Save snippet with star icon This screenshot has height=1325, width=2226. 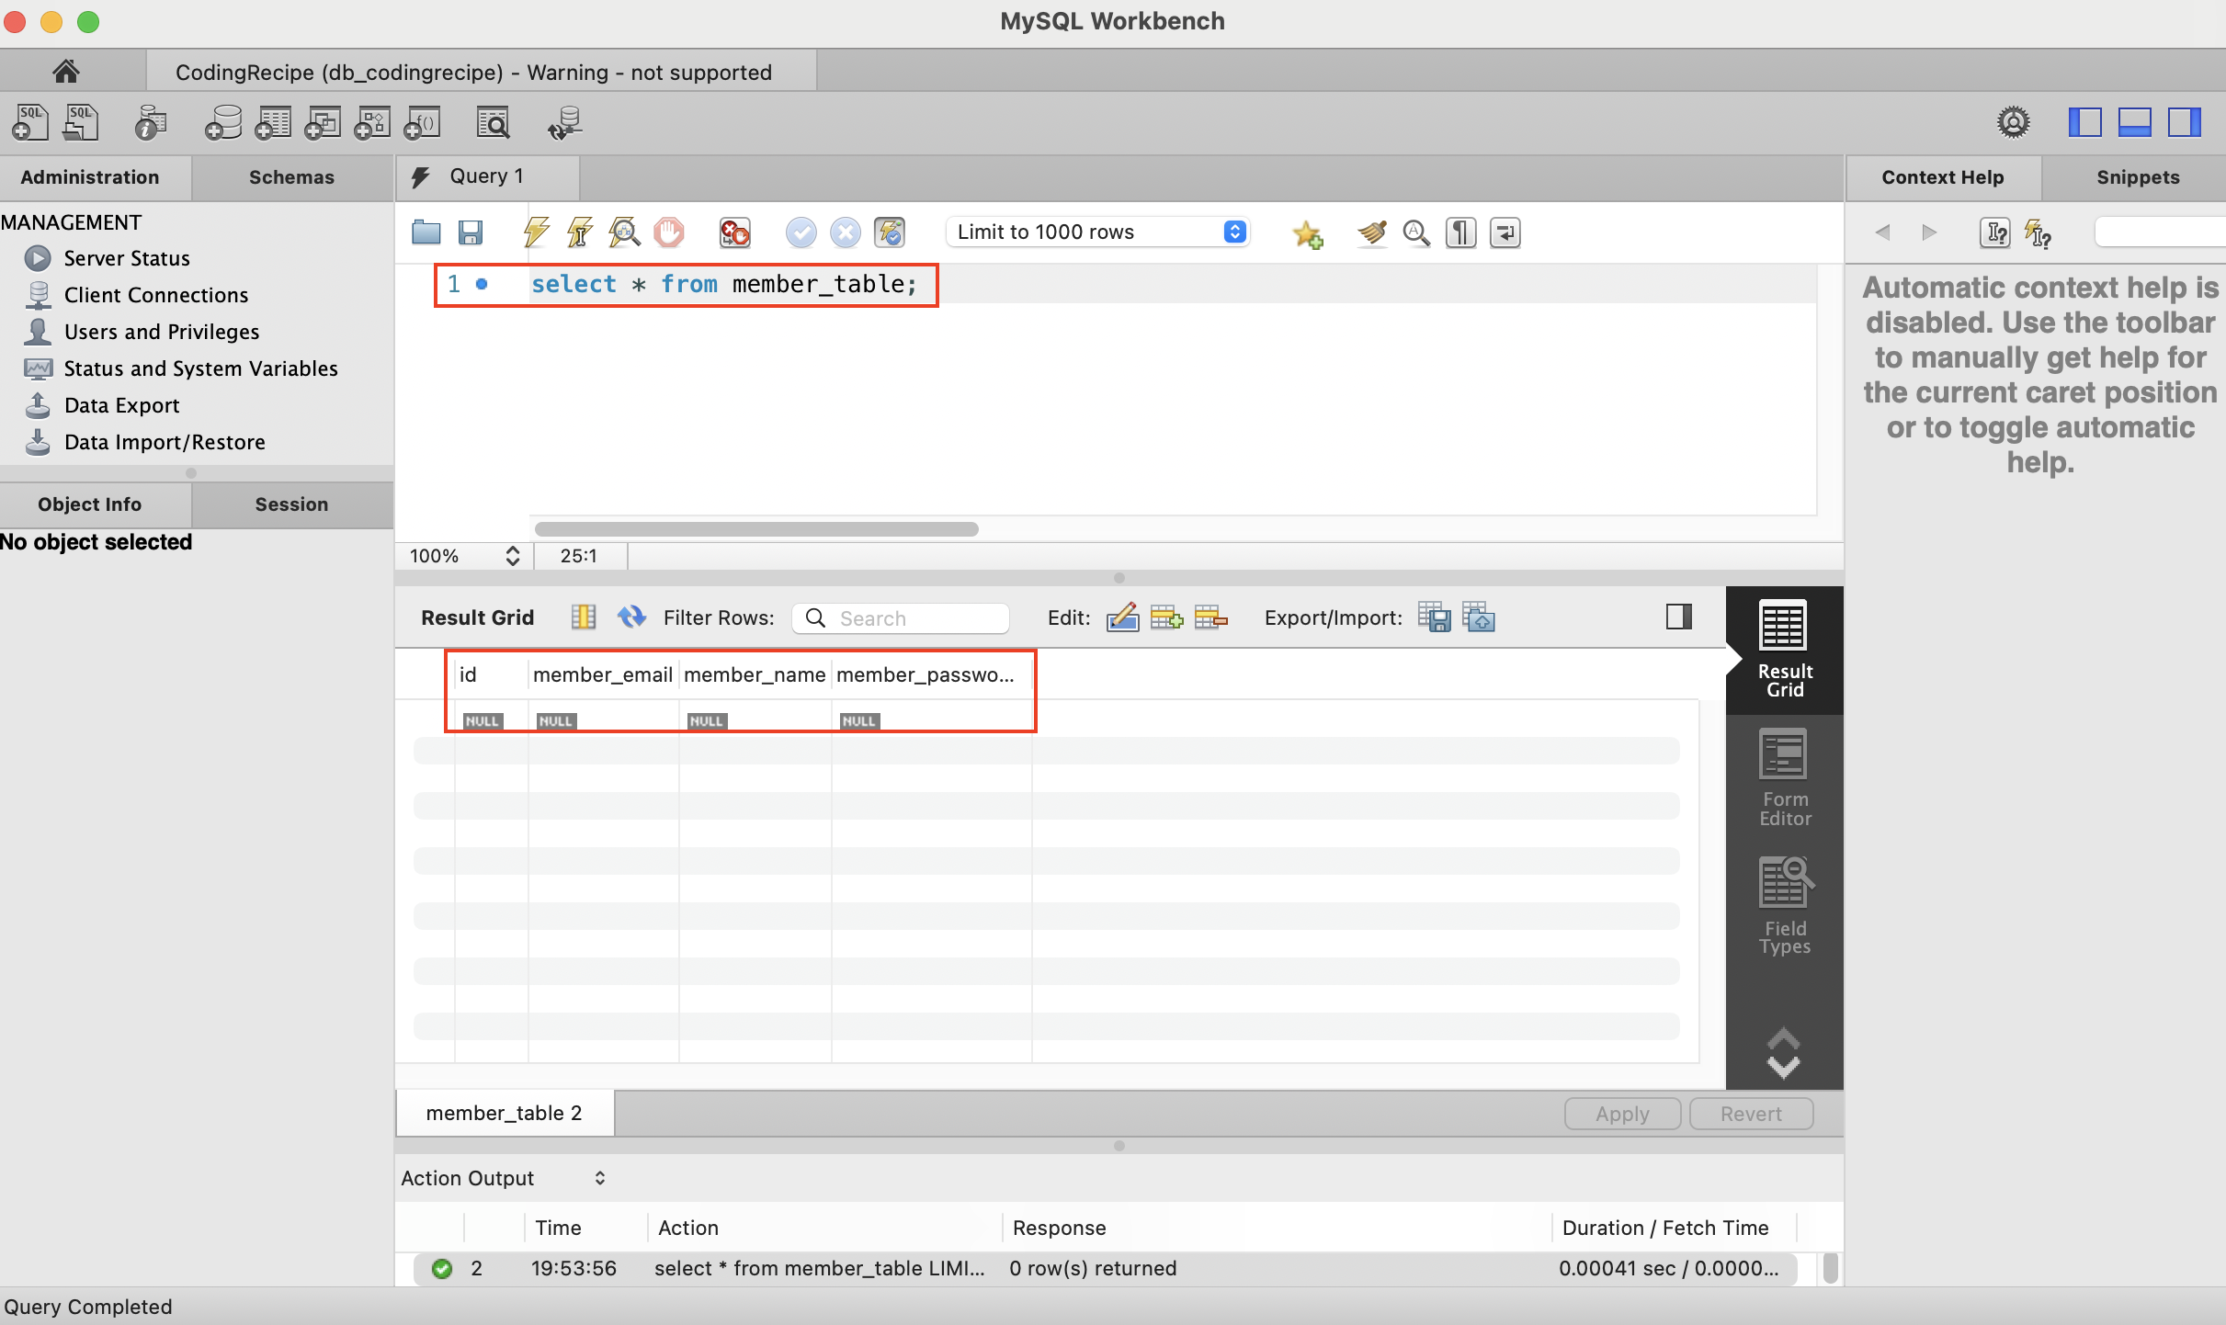1307,233
